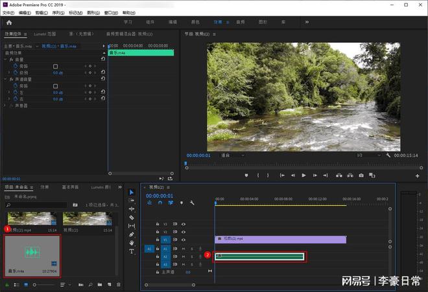Expand the 级别 (Level) parameter row
This screenshot has height=292, width=428.
pos(9,73)
